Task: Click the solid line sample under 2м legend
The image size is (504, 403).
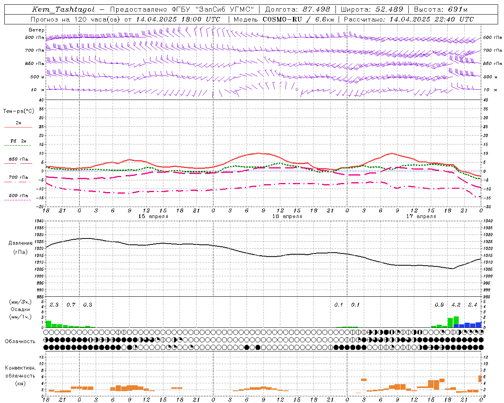Action: point(18,127)
